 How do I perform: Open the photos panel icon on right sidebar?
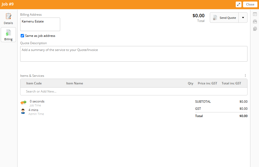(x=255, y=21)
